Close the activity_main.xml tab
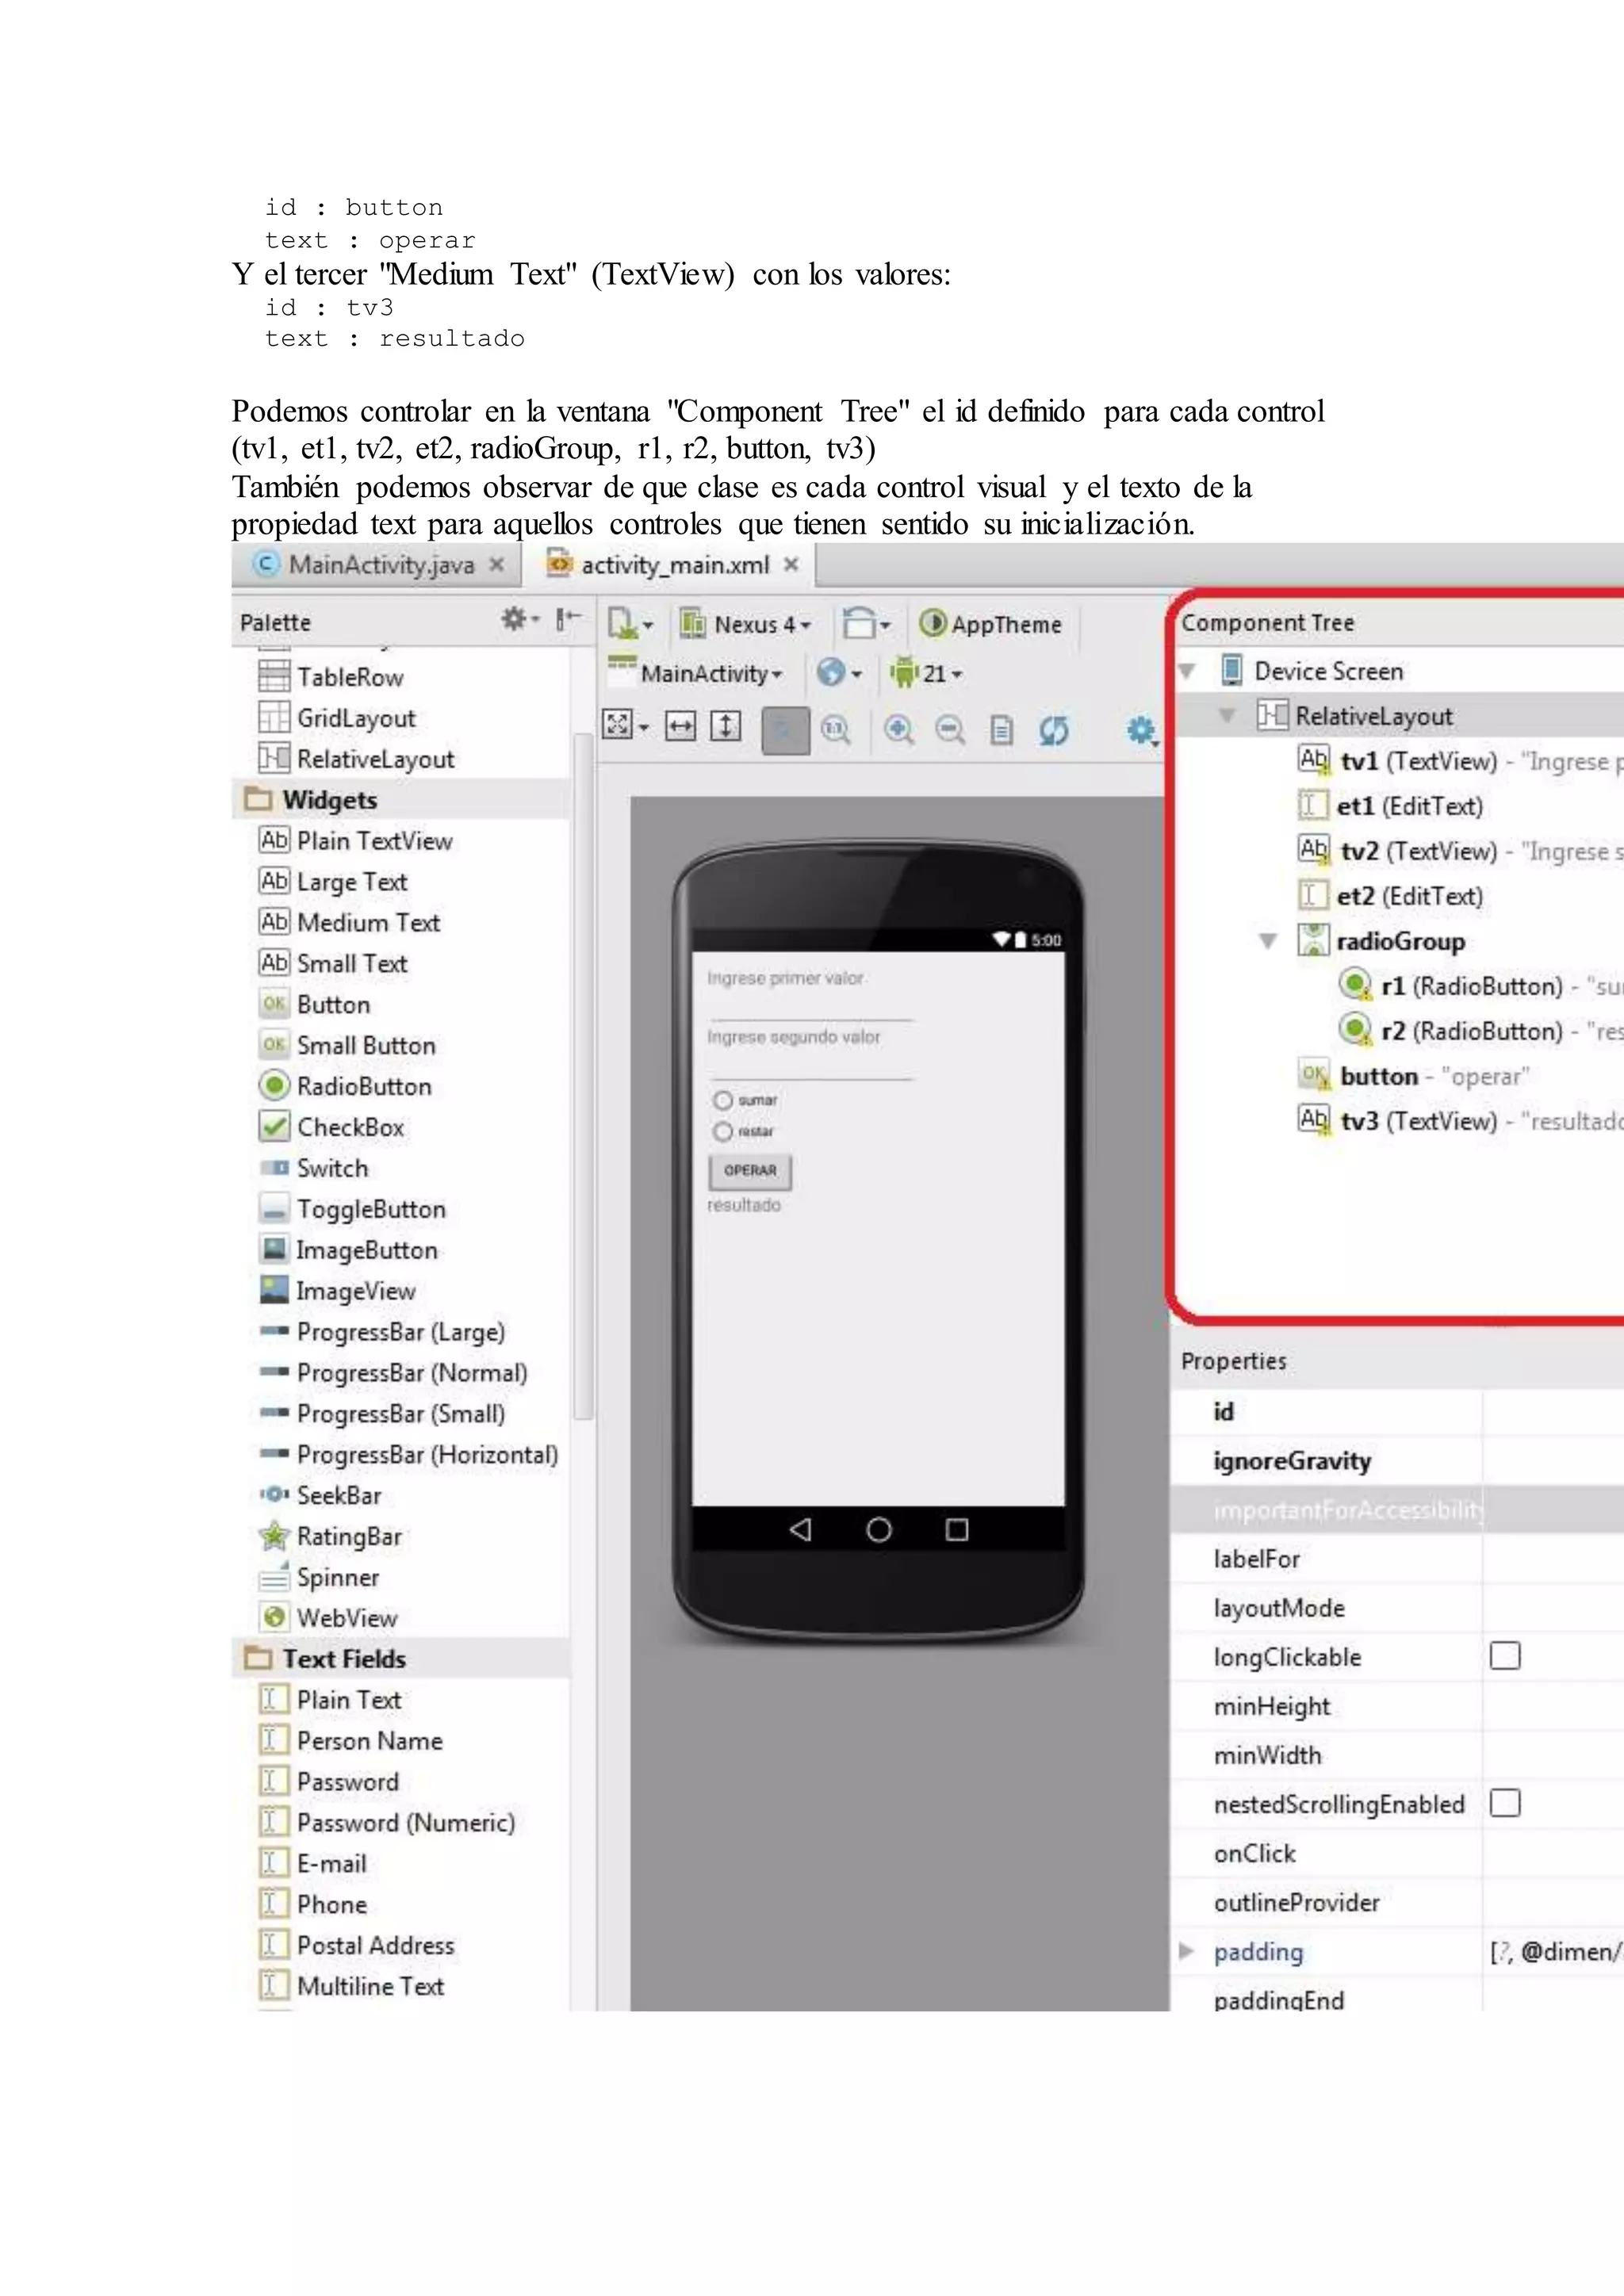1624x2296 pixels. coord(791,565)
